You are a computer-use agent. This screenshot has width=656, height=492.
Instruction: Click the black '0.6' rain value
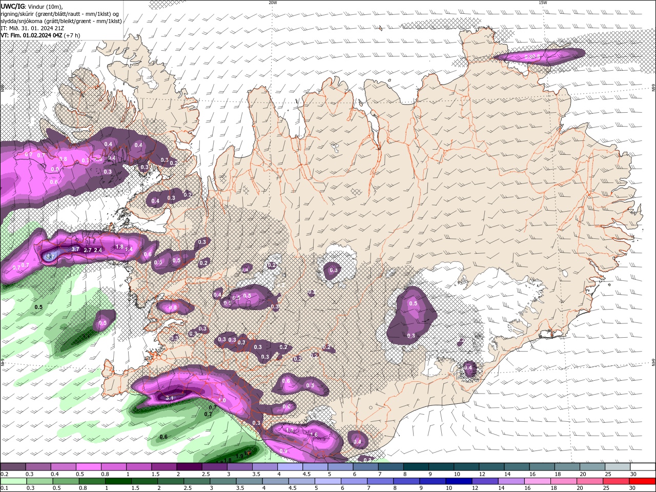(163, 437)
